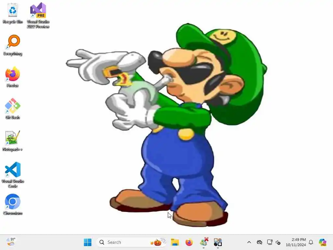Select the Chromium desktop shortcut
This screenshot has width=333, height=250.
click(x=13, y=204)
